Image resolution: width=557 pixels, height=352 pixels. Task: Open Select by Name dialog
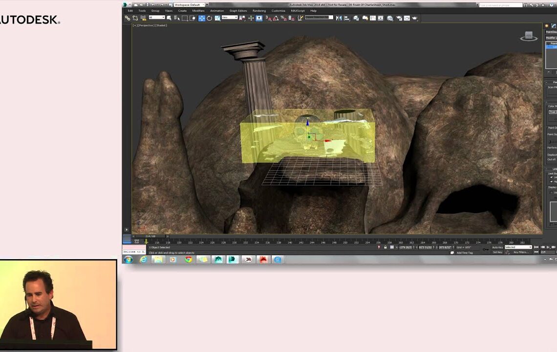click(177, 18)
